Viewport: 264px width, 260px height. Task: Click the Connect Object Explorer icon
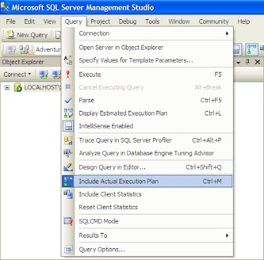[x=44, y=75]
